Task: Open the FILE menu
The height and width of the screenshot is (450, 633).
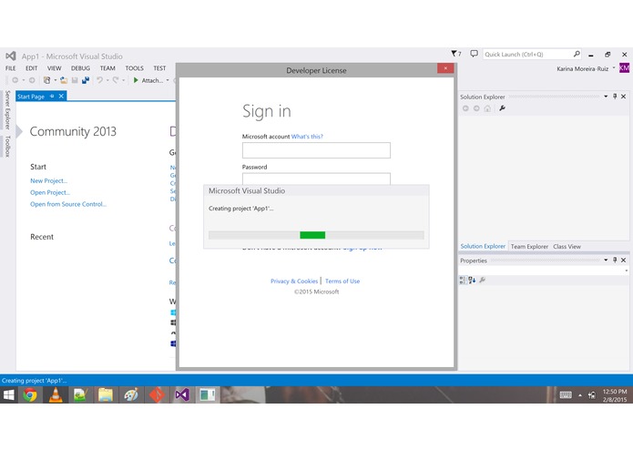Action: 11,68
